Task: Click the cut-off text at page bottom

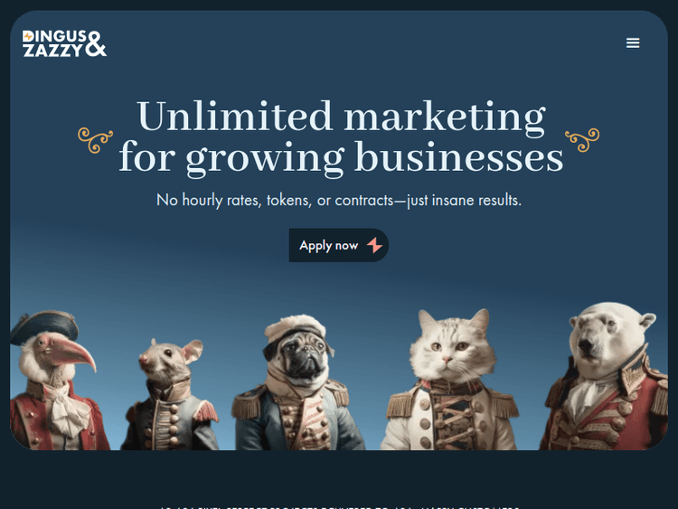Action: (x=339, y=507)
